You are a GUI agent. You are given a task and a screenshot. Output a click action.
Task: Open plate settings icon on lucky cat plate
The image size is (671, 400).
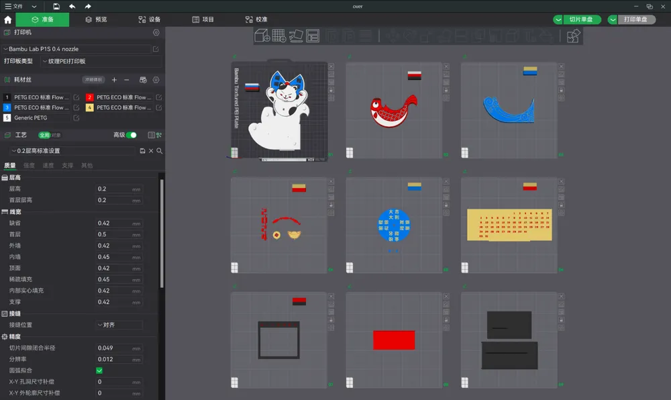(x=331, y=98)
